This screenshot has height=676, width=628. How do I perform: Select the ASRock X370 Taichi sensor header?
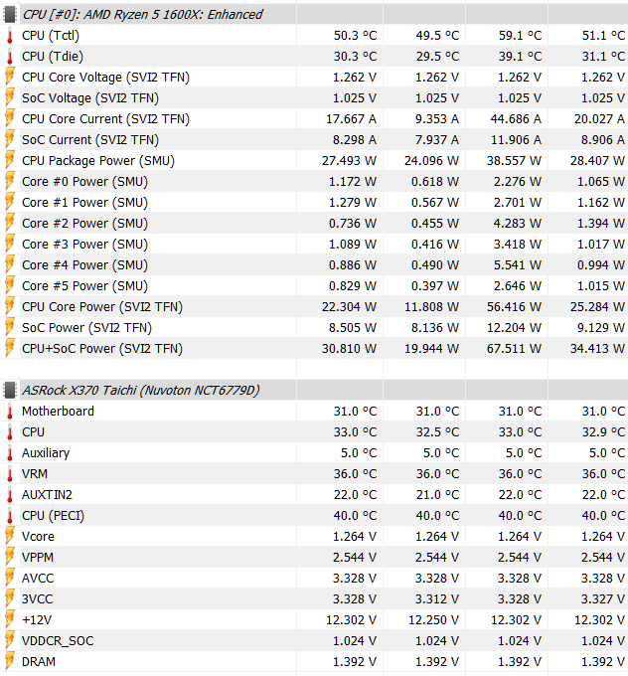(140, 390)
